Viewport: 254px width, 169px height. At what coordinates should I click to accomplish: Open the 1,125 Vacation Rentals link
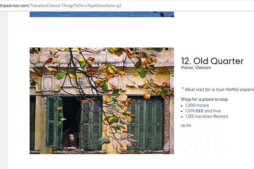tap(206, 116)
